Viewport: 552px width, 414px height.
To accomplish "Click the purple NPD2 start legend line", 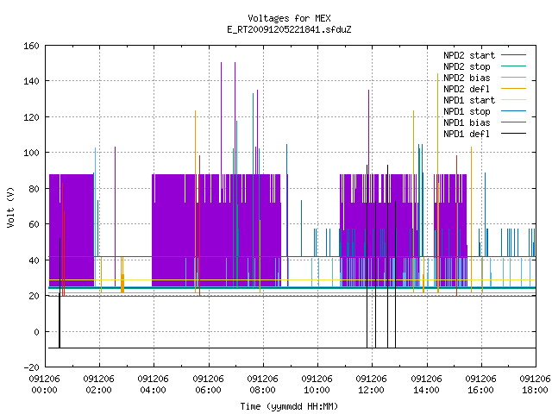I will pyautogui.click(x=513, y=55).
